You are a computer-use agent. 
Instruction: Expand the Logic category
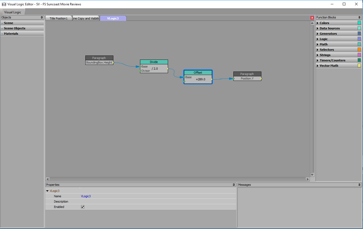point(318,39)
